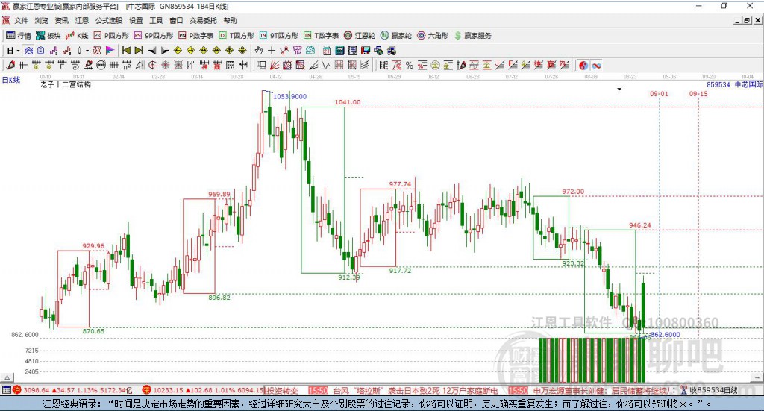Open the 窗口 menu

[176, 20]
